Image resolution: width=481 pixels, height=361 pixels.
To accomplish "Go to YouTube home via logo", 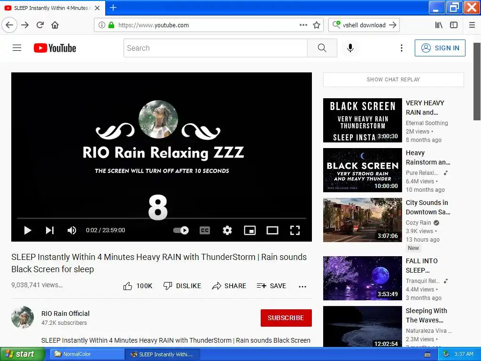I will (55, 48).
